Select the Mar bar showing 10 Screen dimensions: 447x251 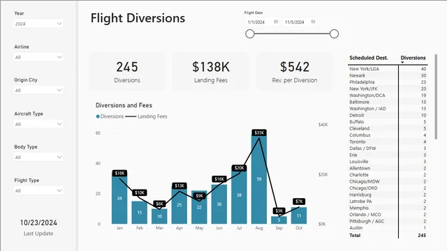(159, 216)
